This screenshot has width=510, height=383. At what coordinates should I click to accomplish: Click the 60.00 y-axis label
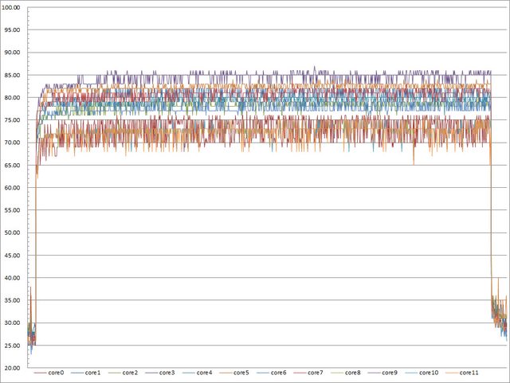13,188
